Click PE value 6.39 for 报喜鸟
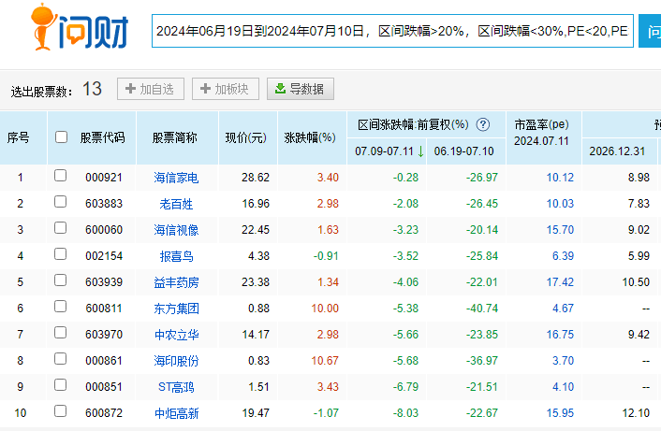The image size is (661, 431). pyautogui.click(x=563, y=255)
